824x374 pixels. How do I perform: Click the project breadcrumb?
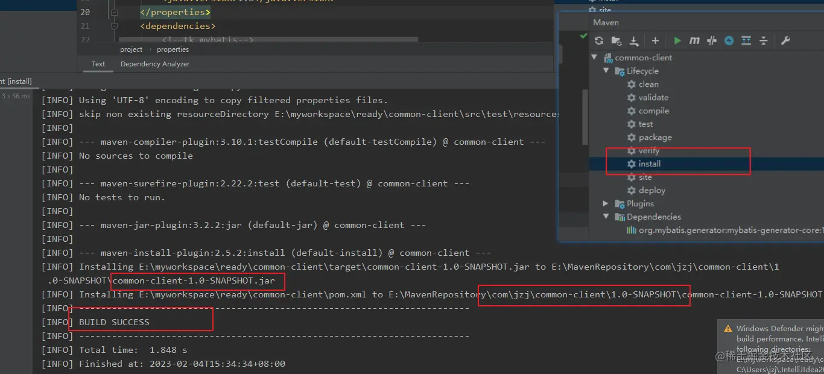click(x=131, y=49)
